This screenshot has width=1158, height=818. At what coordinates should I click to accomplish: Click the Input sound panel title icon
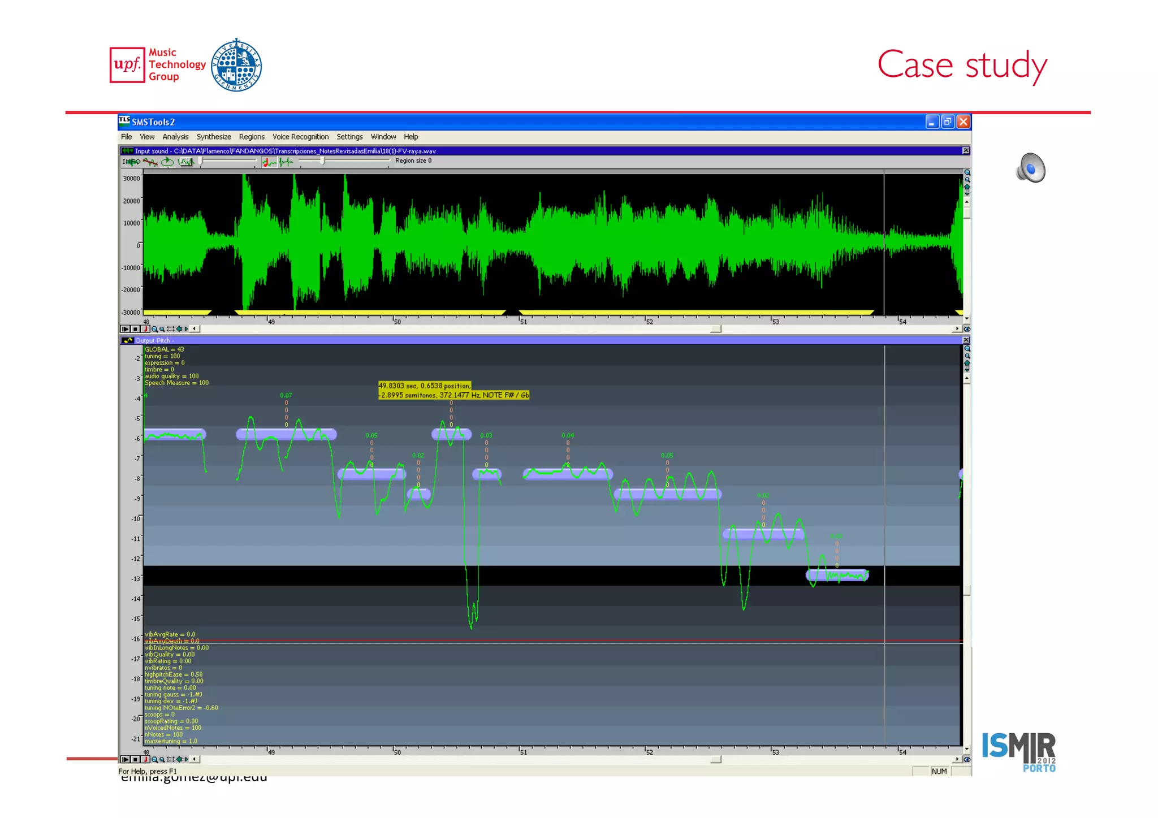pos(127,151)
